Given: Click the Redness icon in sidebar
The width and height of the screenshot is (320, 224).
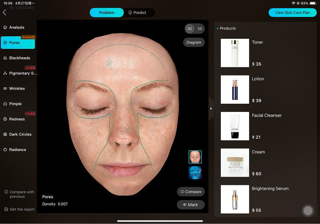Looking at the screenshot, I should 5,119.
